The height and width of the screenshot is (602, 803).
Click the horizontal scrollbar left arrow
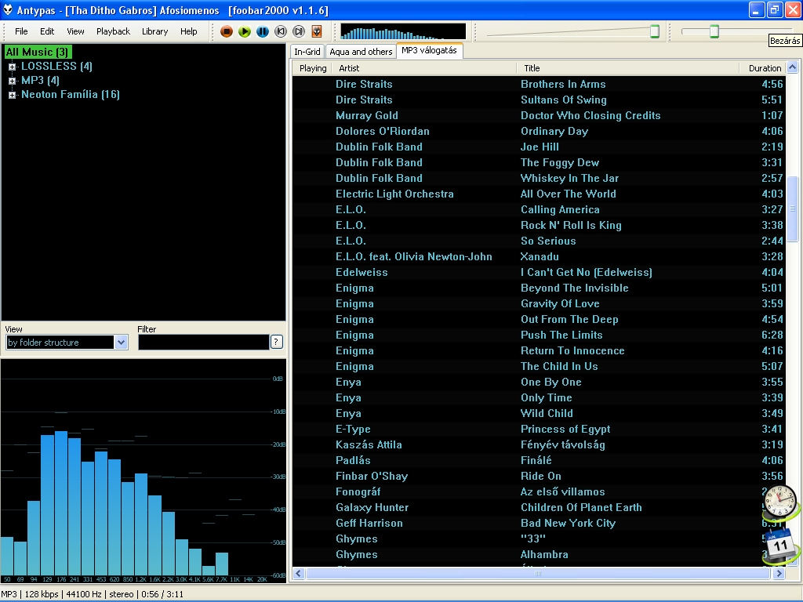(x=299, y=573)
